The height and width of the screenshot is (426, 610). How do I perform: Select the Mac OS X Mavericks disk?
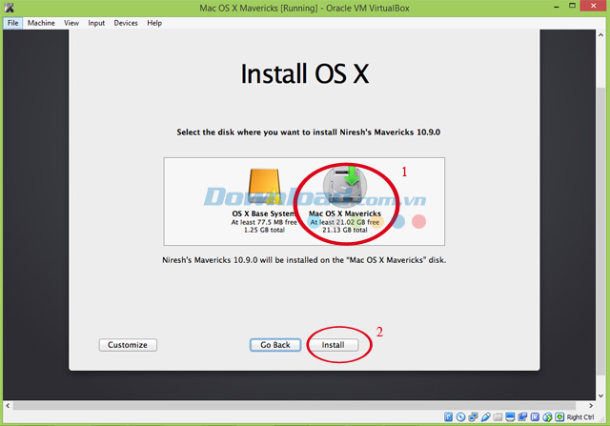point(345,200)
